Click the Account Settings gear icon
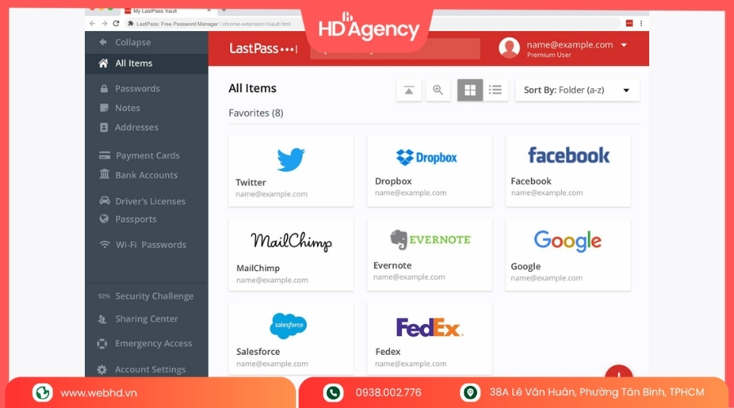734x408 pixels. click(102, 370)
